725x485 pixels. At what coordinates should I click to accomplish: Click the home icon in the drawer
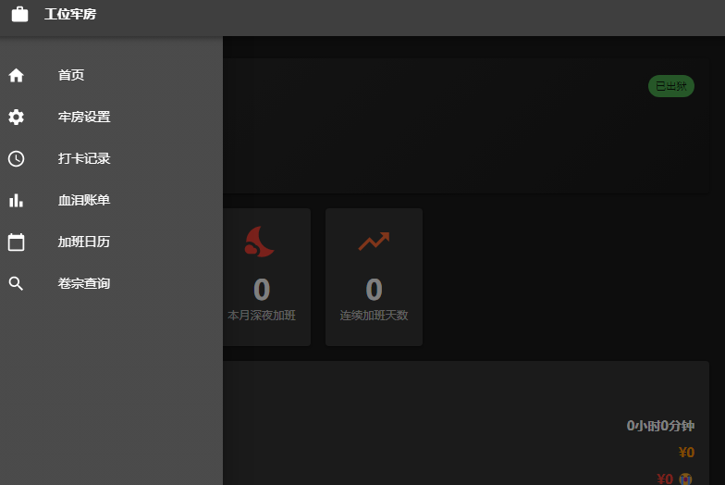click(17, 75)
